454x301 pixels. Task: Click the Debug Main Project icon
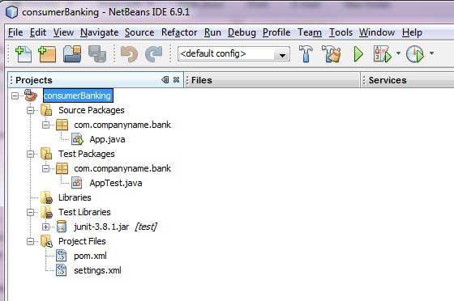click(x=382, y=54)
